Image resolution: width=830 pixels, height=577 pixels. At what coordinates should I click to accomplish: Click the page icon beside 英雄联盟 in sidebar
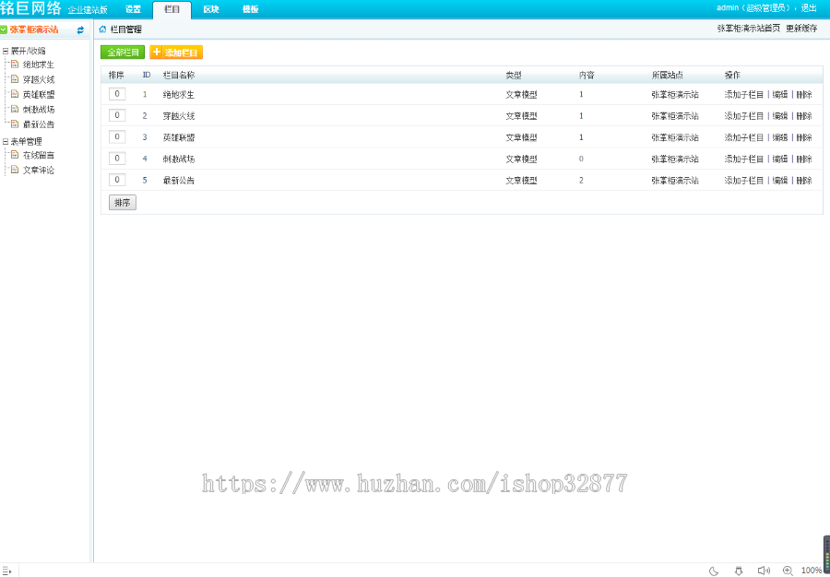[15, 94]
